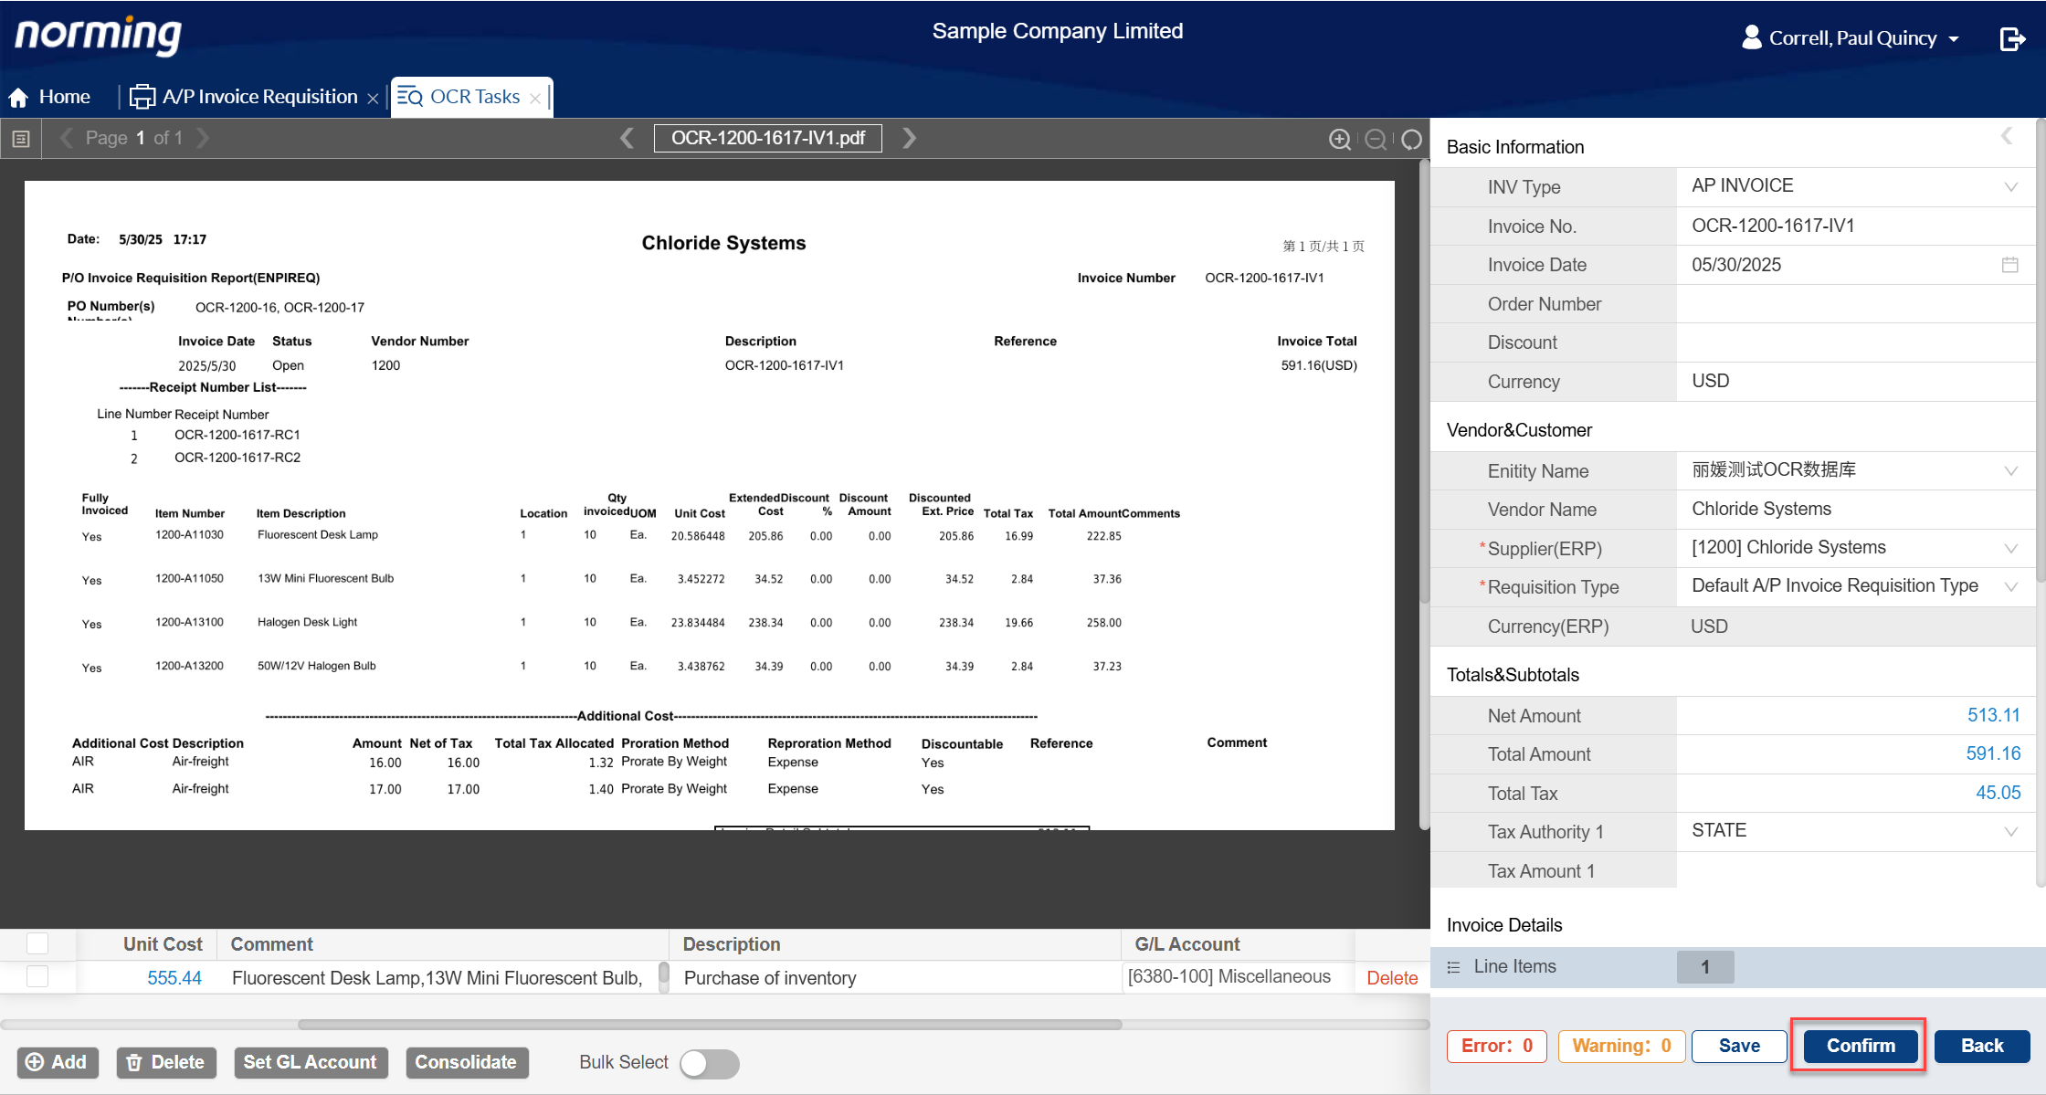Click the Error: 0 indicator
Viewport: 2046px width, 1095px height.
point(1496,1046)
